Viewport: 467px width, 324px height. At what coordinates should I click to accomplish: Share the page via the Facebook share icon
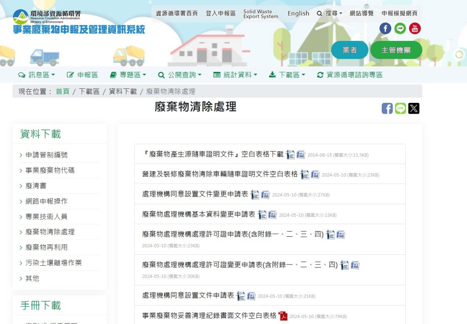tap(387, 108)
